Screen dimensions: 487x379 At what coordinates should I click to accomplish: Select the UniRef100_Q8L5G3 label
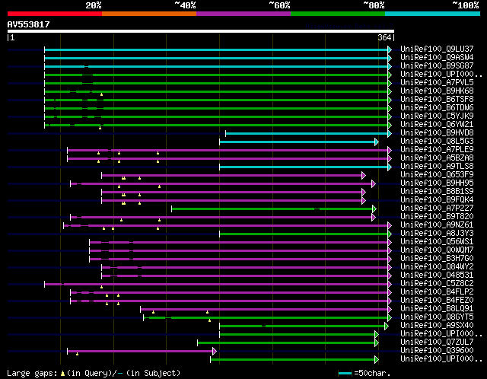click(437, 141)
